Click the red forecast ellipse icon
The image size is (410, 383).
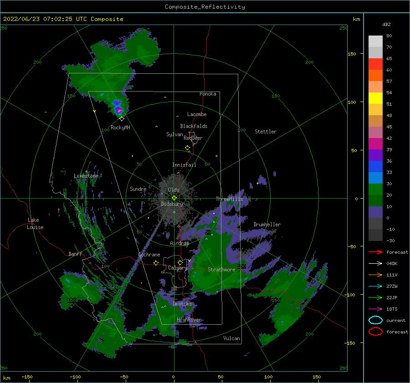(x=375, y=332)
